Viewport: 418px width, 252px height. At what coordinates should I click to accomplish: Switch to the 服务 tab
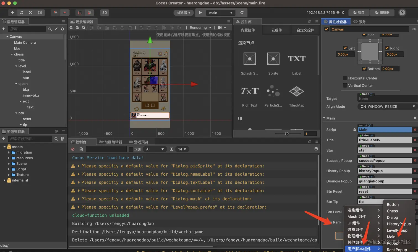coord(359,22)
